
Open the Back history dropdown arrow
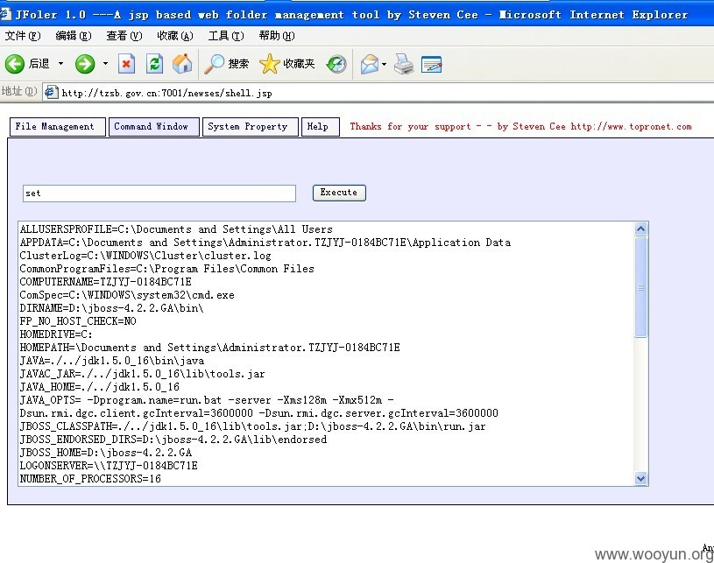pyautogui.click(x=60, y=64)
